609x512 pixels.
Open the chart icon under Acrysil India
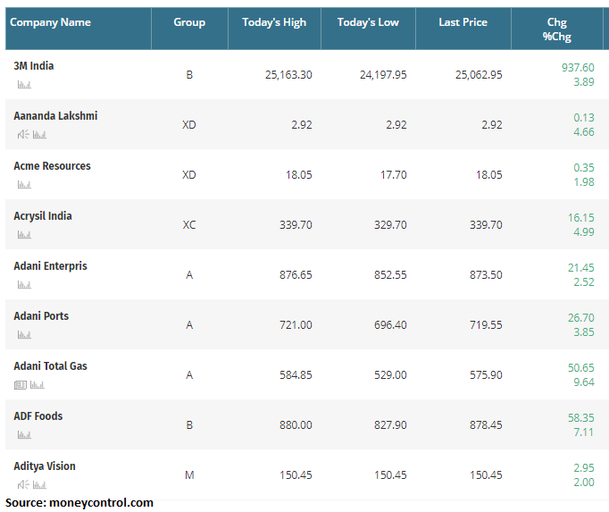click(23, 235)
